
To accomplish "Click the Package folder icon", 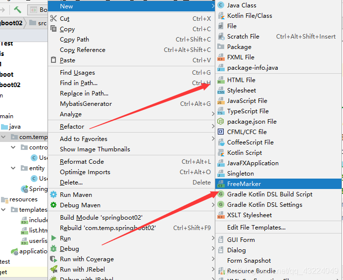I will pyautogui.click(x=221, y=47).
